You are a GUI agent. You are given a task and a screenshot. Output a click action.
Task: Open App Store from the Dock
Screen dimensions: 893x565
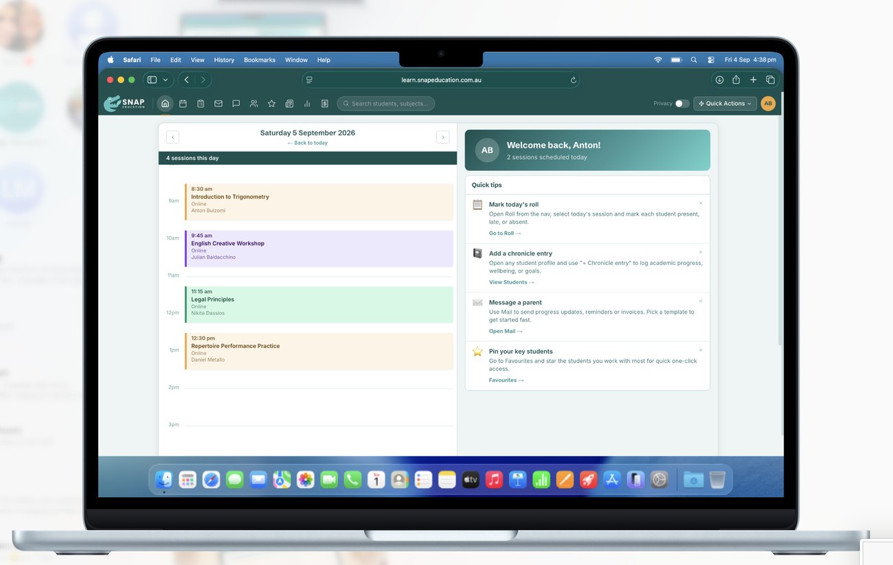click(612, 479)
